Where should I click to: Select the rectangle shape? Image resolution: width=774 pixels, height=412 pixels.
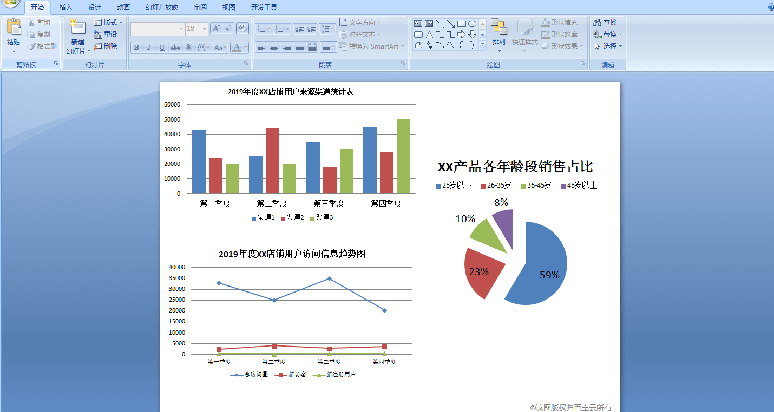[461, 23]
